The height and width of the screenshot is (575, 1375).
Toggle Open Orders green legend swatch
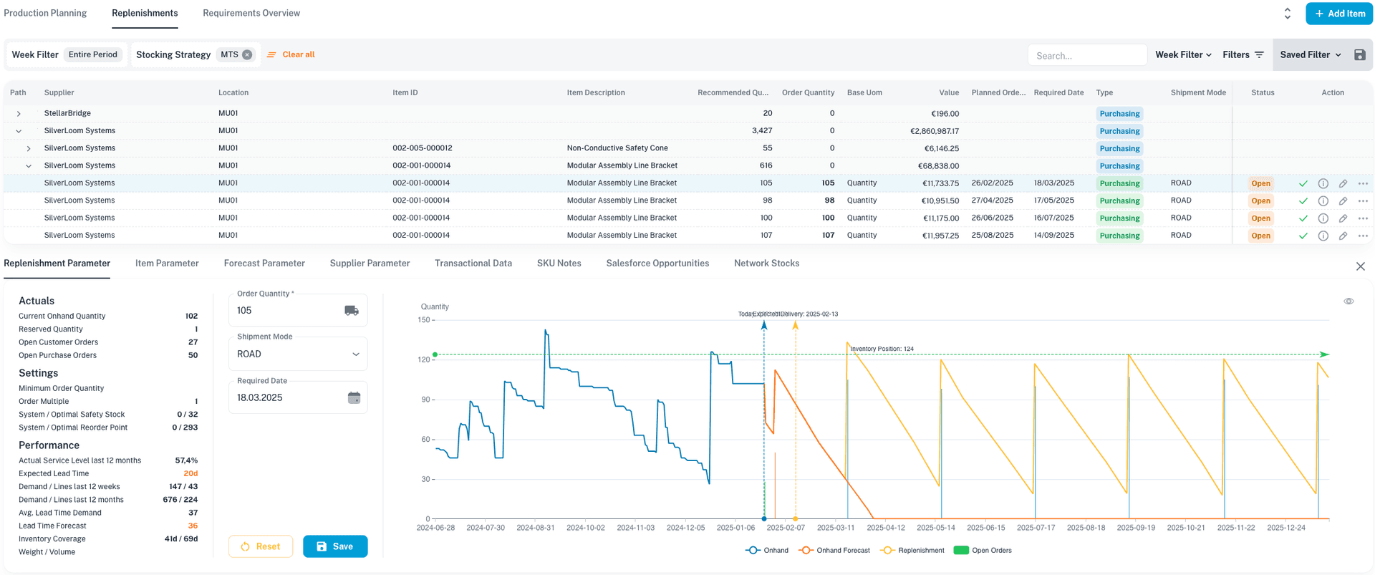pos(961,551)
